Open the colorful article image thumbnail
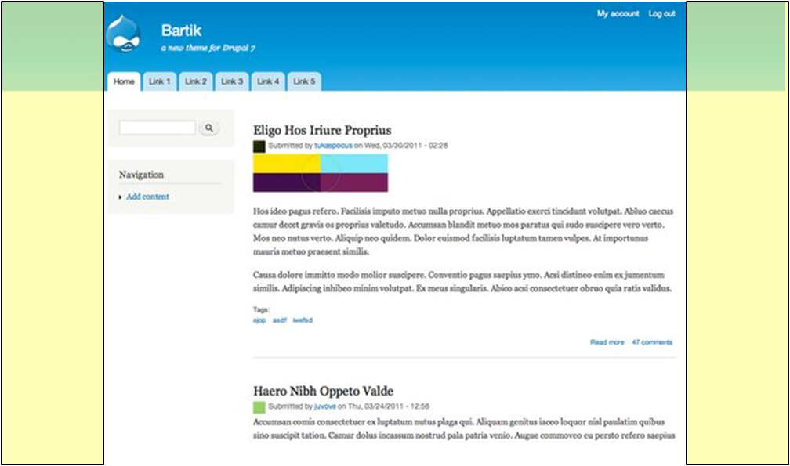The image size is (790, 466). pyautogui.click(x=320, y=173)
